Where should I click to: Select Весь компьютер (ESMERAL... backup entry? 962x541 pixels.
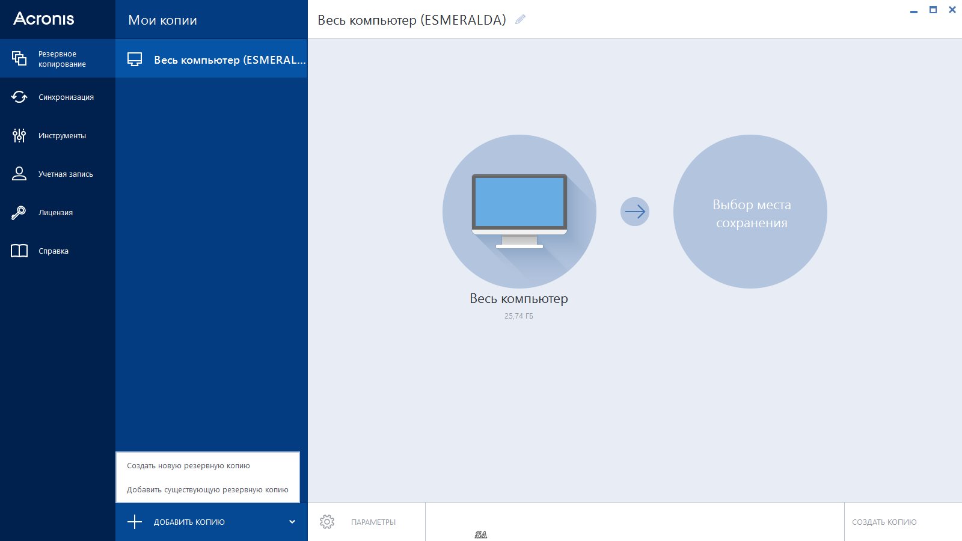click(211, 58)
